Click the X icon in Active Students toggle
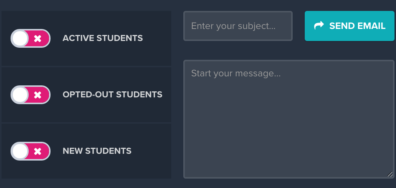Image resolution: width=396 pixels, height=188 pixels. coord(38,38)
